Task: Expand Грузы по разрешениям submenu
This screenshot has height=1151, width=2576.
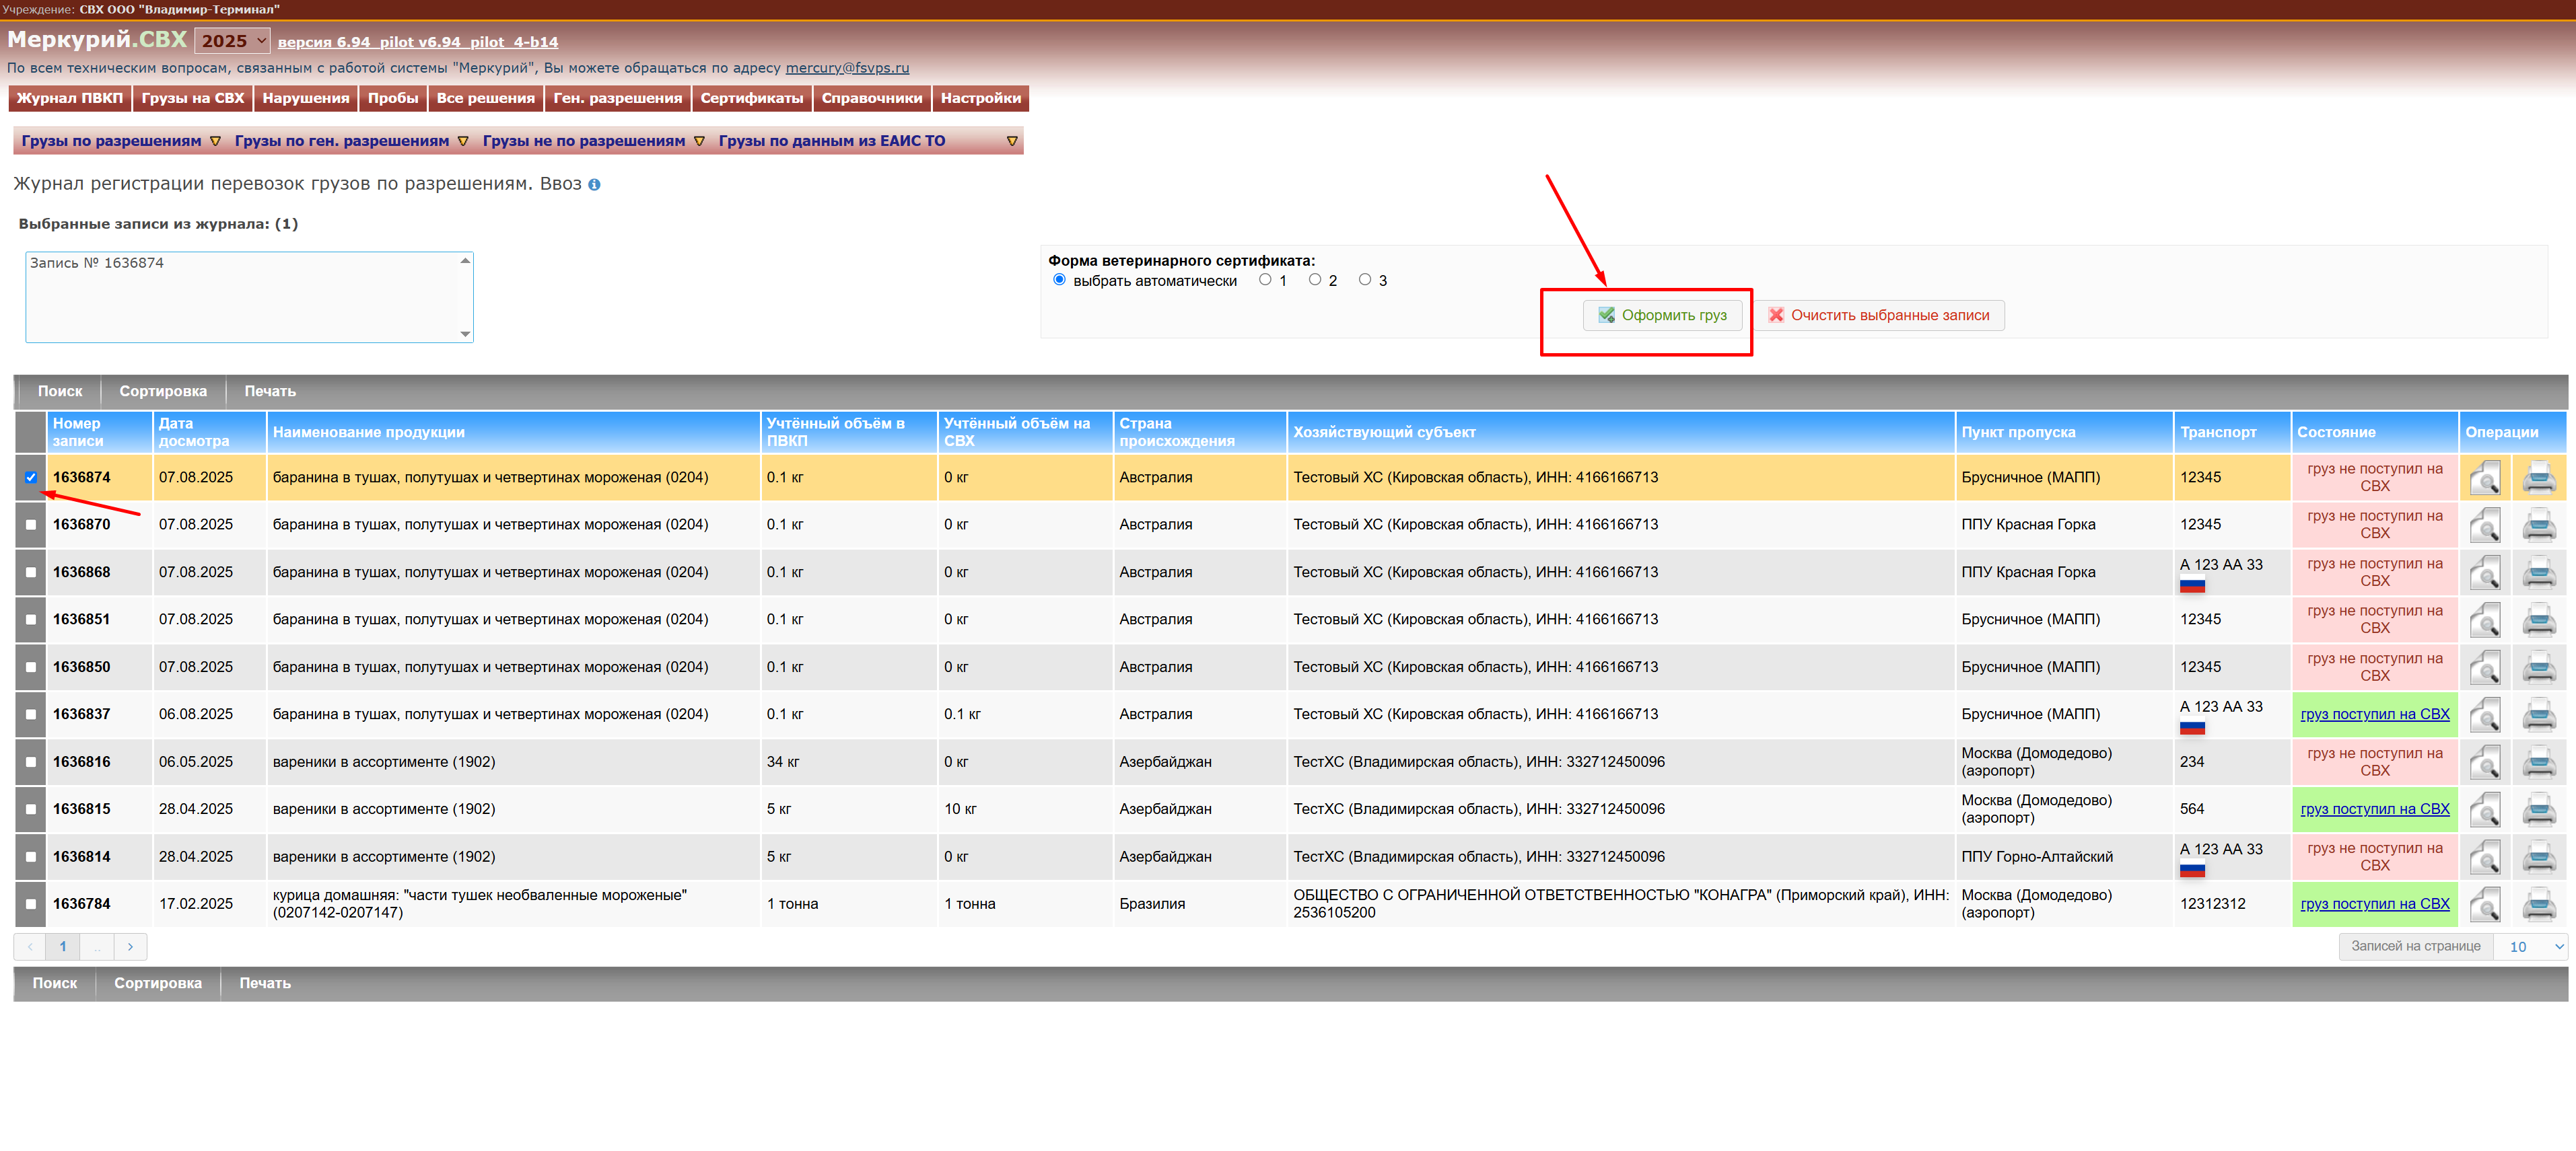Action: 215,141
